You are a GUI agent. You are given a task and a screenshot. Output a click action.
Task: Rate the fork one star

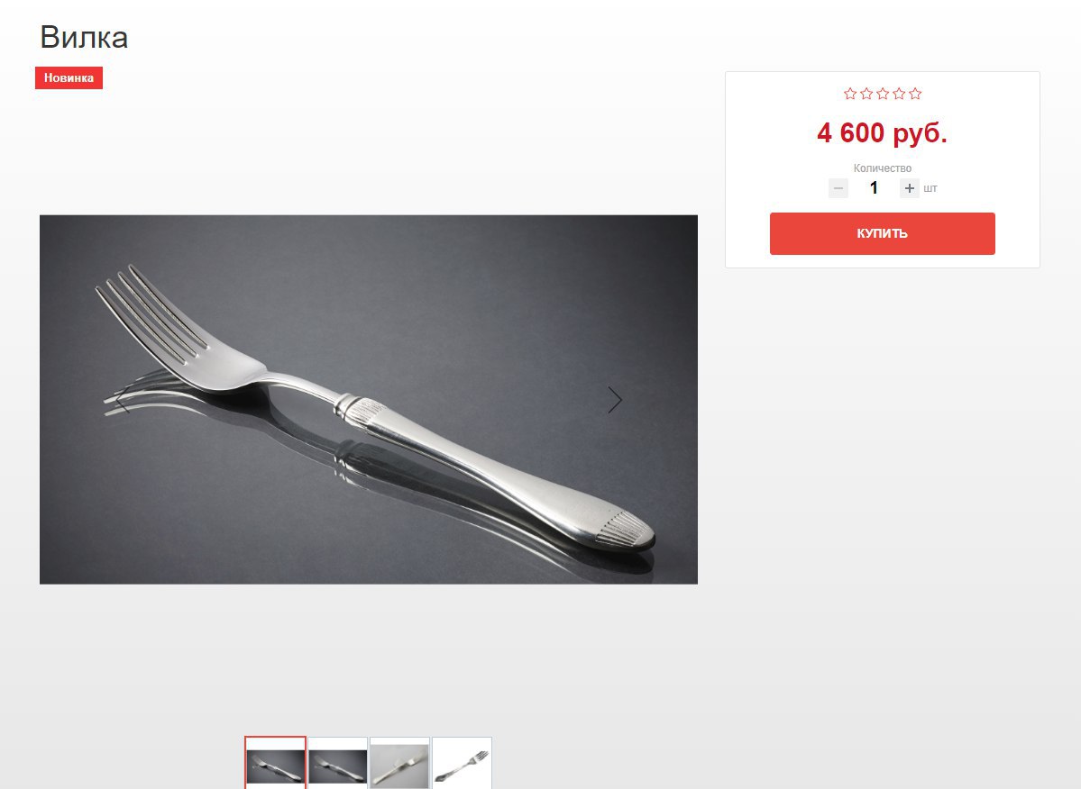point(850,94)
